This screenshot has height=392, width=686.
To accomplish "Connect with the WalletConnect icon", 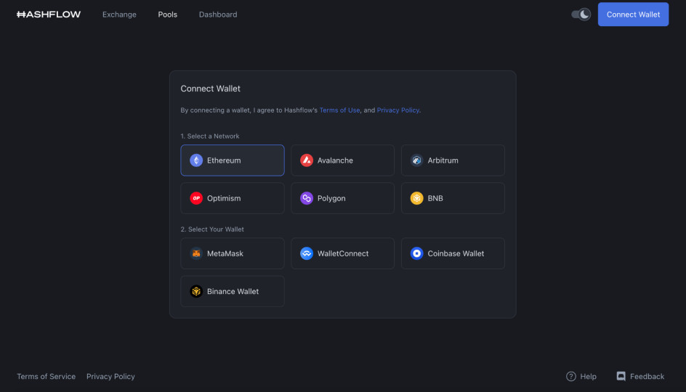I will tap(306, 253).
